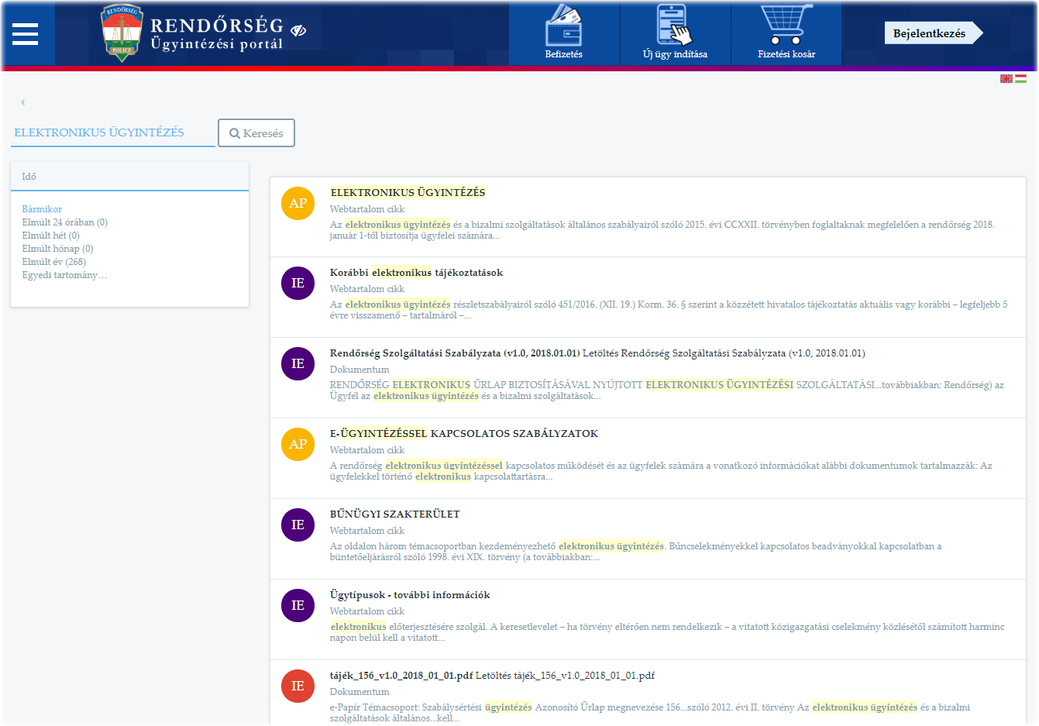
Task: Click IE avatar beside Ügytípusok további információk
Action: pyautogui.click(x=298, y=605)
